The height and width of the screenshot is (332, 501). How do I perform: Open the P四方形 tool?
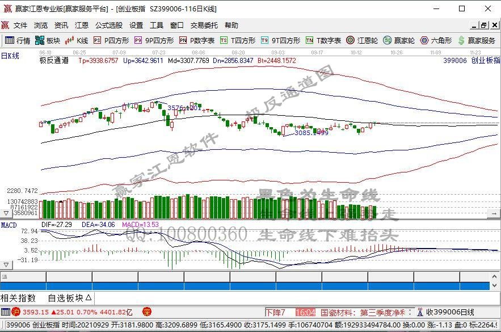111,41
